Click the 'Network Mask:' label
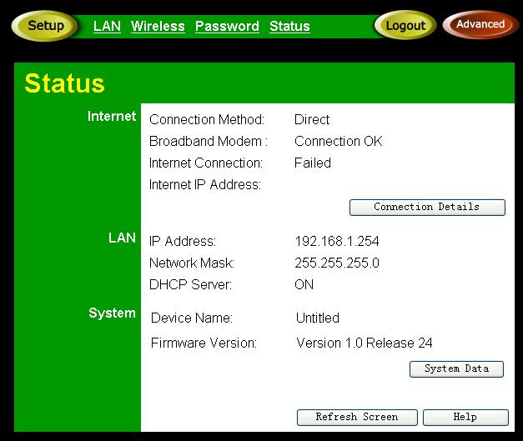This screenshot has width=523, height=441. [192, 263]
